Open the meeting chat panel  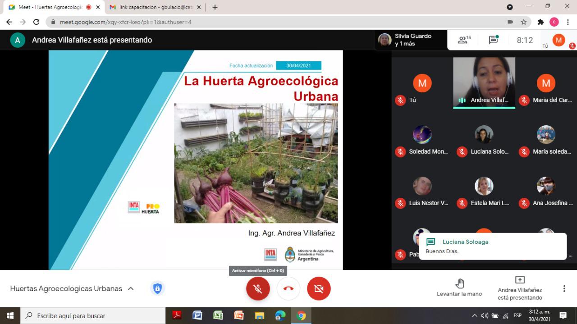(x=494, y=40)
